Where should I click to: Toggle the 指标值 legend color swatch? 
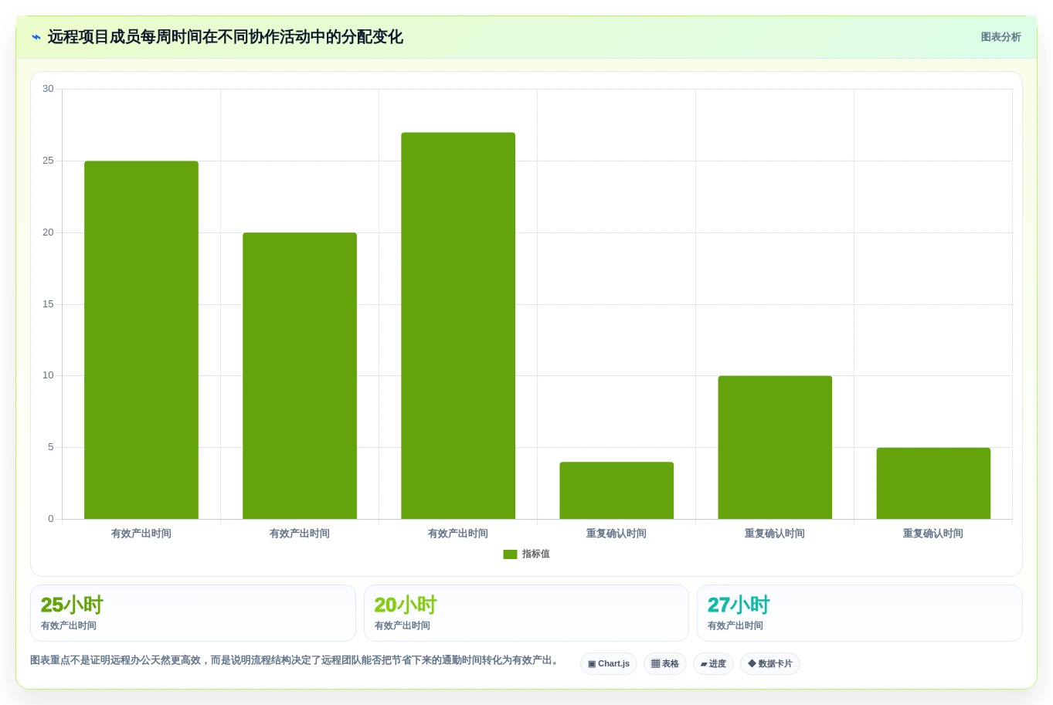pos(510,554)
